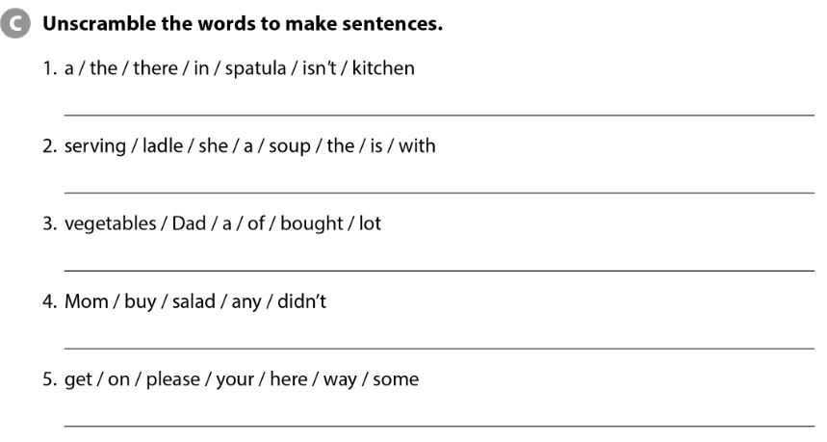Click the word "bought"

pyautogui.click(x=312, y=223)
